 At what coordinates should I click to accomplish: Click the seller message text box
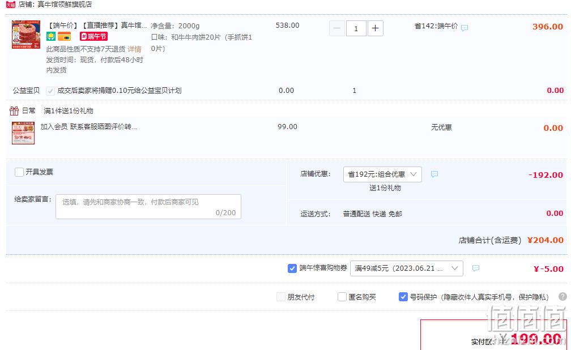(x=148, y=207)
